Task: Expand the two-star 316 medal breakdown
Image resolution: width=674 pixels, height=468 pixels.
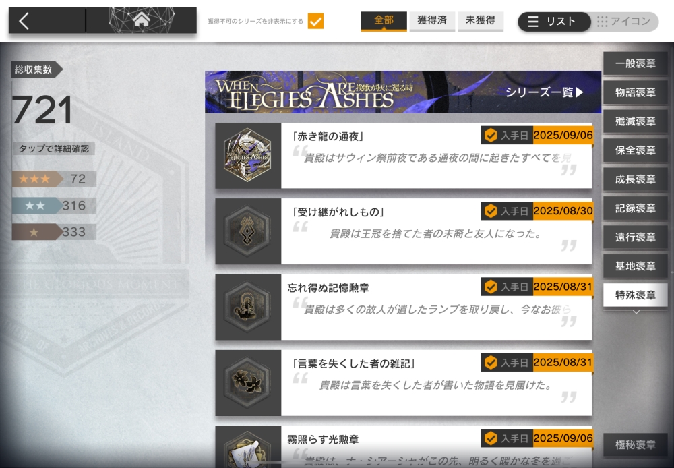Action: (54, 206)
